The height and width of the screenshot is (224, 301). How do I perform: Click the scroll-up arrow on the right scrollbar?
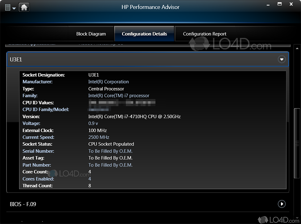coord(297,48)
